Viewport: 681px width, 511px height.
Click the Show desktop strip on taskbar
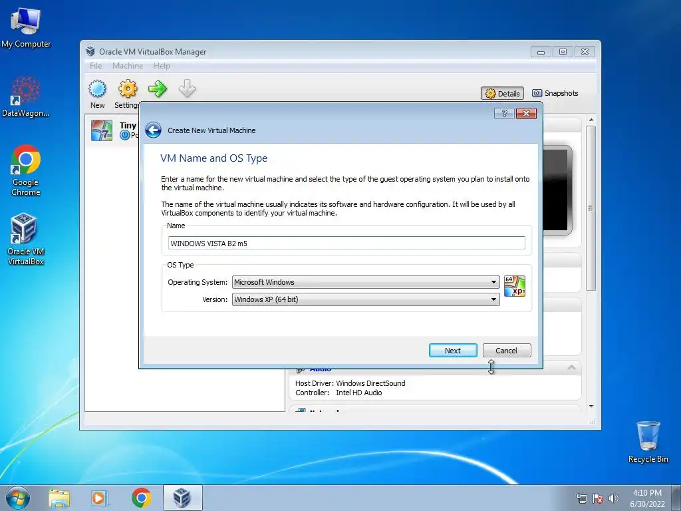coord(676,498)
